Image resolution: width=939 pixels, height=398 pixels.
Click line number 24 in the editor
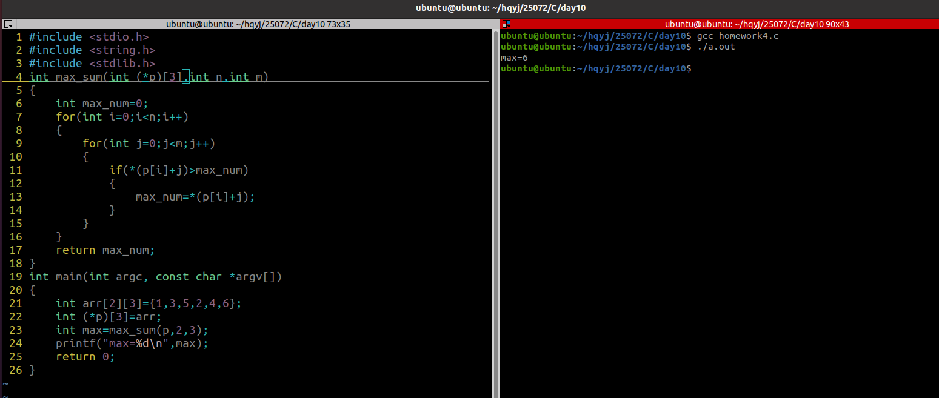16,343
